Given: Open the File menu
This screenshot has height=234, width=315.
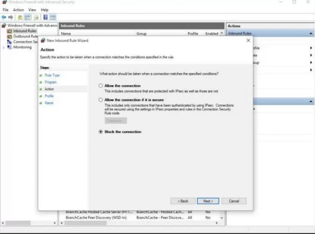Looking at the screenshot, I should (5, 10).
